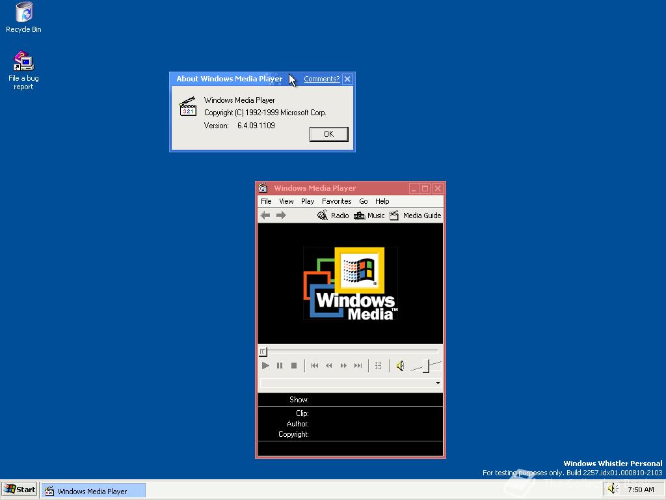The height and width of the screenshot is (500, 666).
Task: Open the Go menu
Action: [364, 201]
